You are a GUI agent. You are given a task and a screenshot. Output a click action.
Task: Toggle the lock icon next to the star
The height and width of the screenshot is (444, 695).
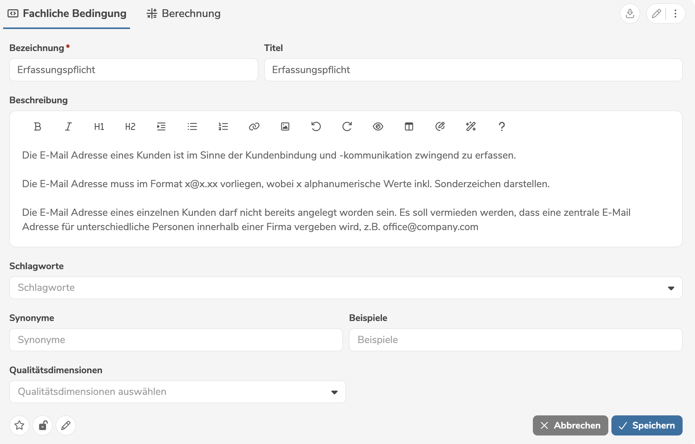point(43,425)
